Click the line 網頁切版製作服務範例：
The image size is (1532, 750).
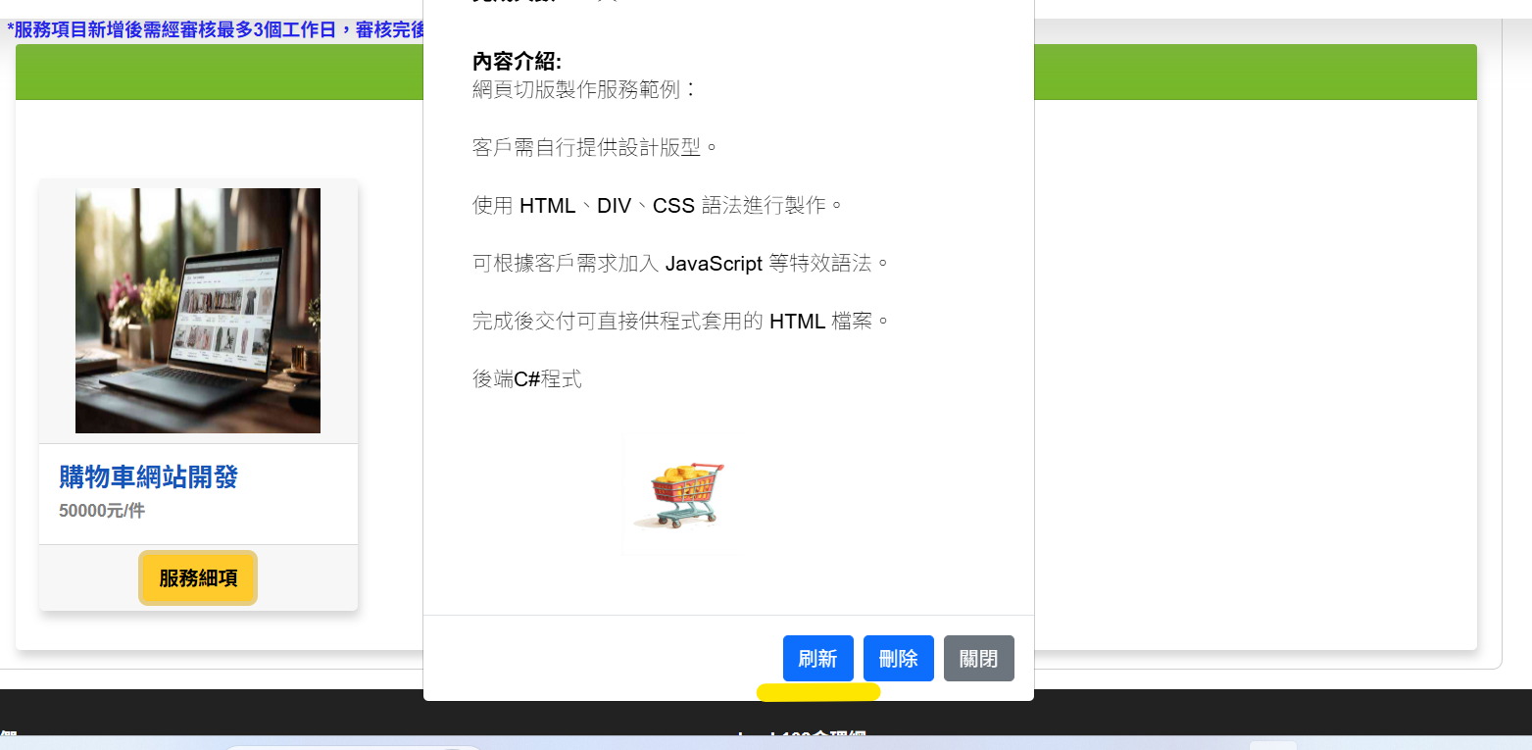tap(585, 90)
